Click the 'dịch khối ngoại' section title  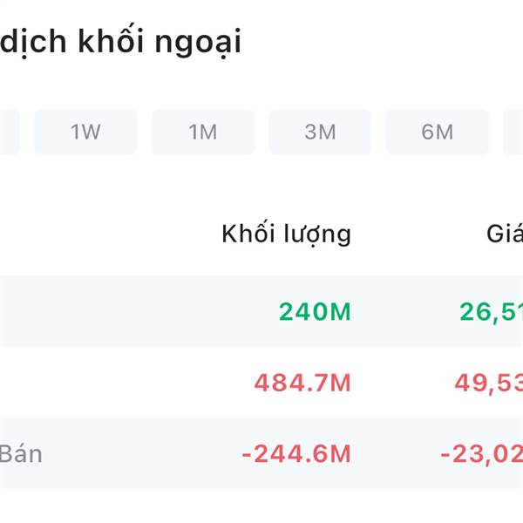click(120, 42)
